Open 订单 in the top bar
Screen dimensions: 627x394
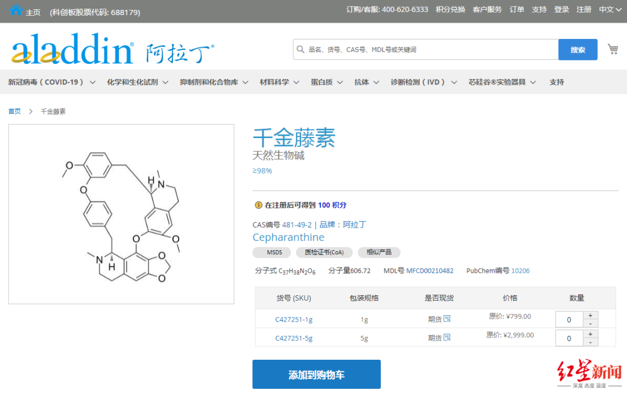point(517,10)
